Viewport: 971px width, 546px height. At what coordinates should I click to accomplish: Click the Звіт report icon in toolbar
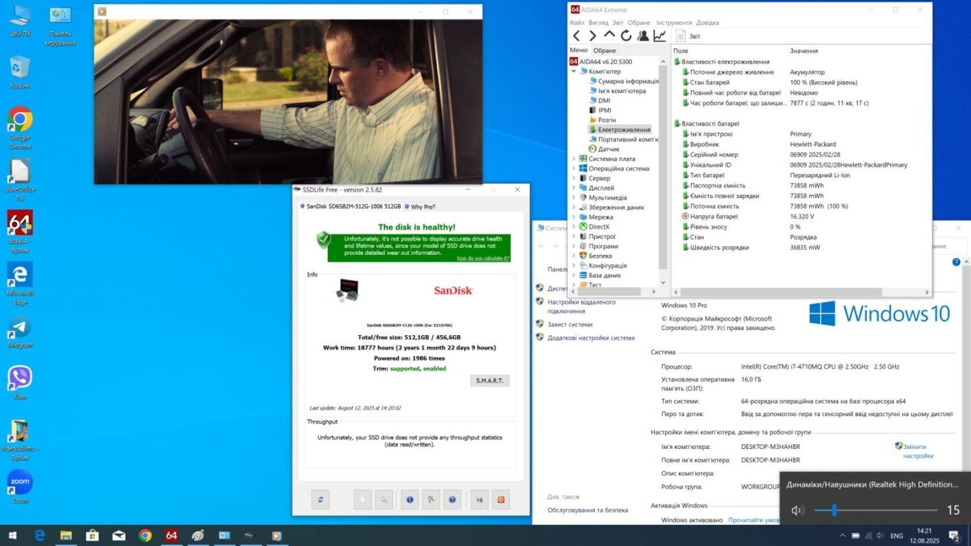[681, 36]
